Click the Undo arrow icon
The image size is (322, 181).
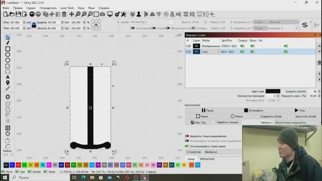point(32,14)
